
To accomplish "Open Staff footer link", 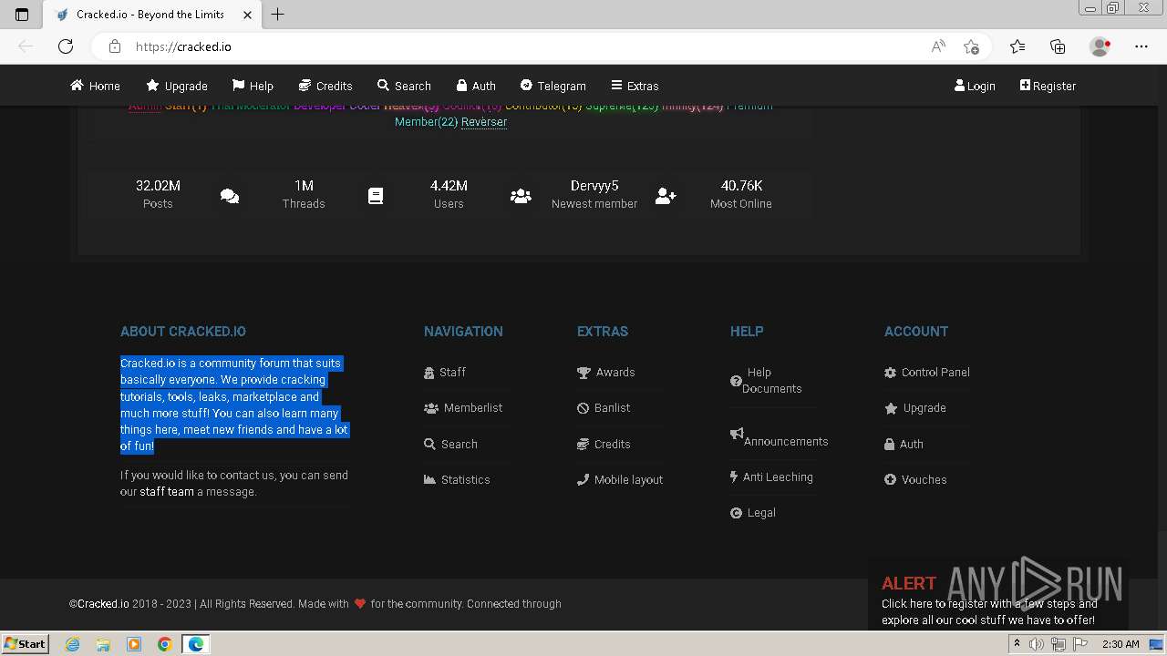I will (x=444, y=373).
